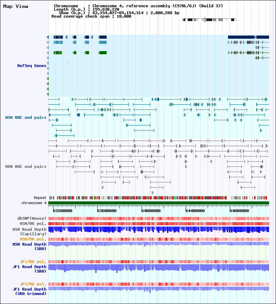Click the Length (b.p.) value 155,630,120
Screen dimensions: 276x304
pyautogui.click(x=106, y=10)
